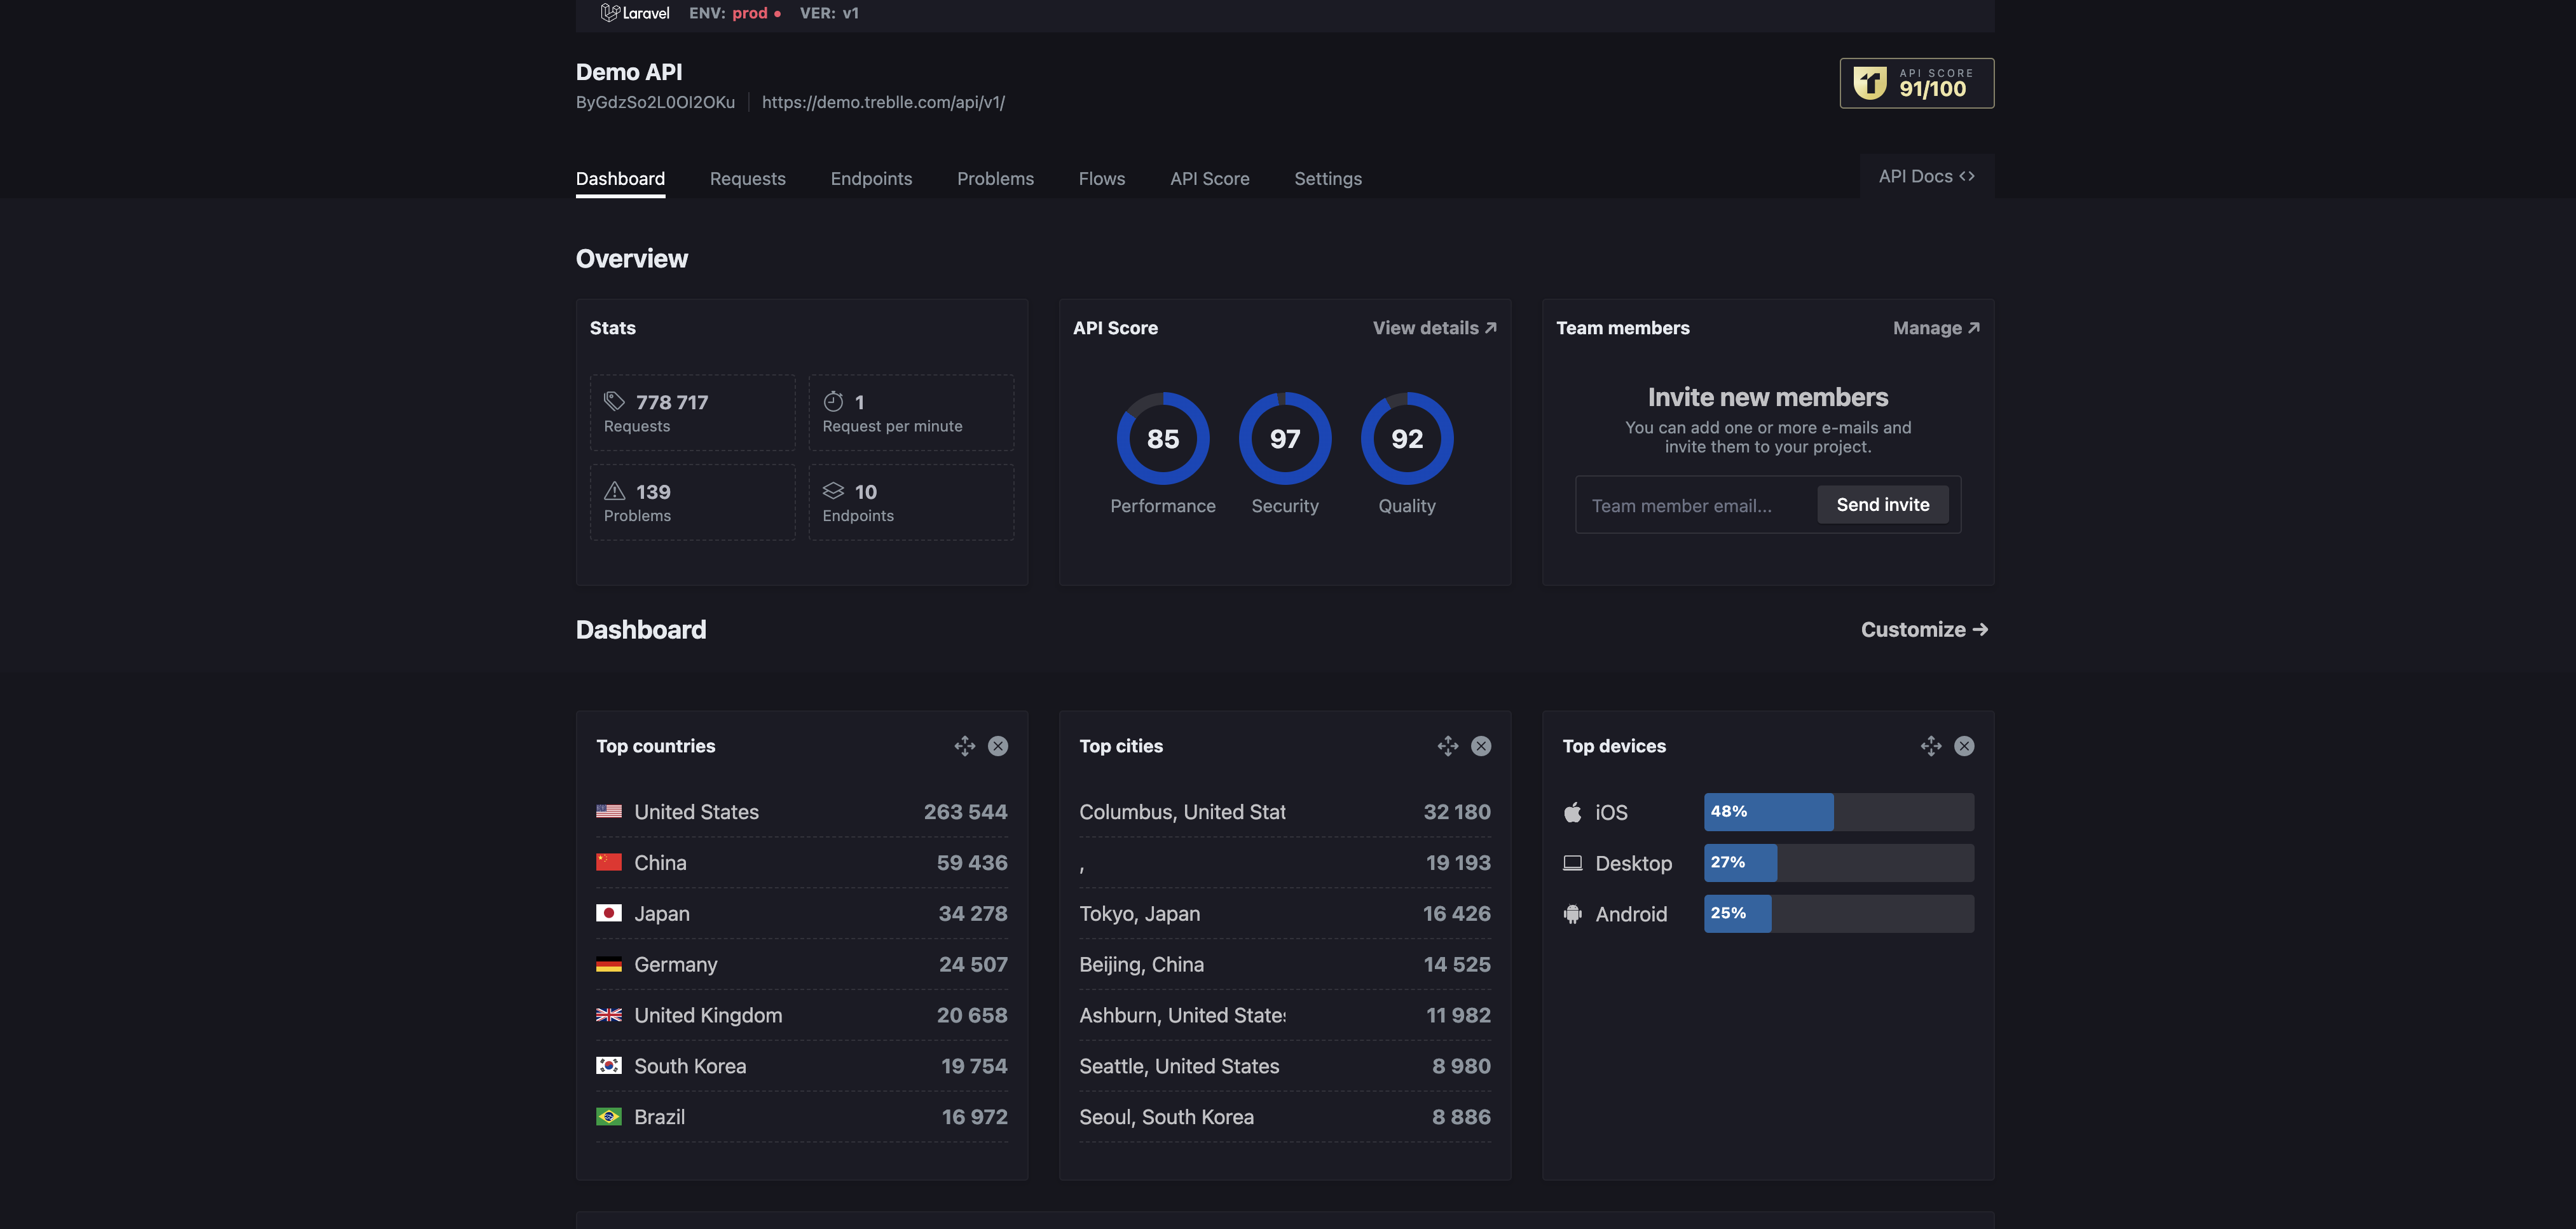
Task: Open the Settings tab
Action: pyautogui.click(x=1327, y=178)
